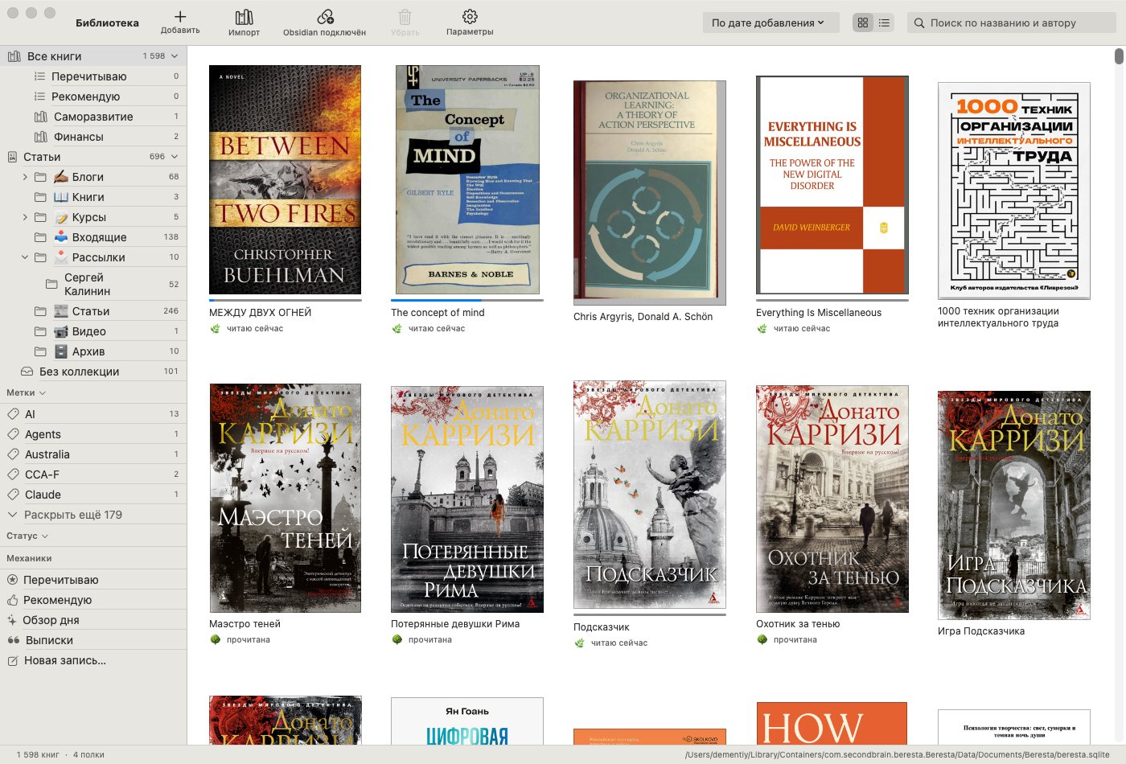
Task: Click Раскрыть ещё 179 tags
Action: (x=73, y=515)
